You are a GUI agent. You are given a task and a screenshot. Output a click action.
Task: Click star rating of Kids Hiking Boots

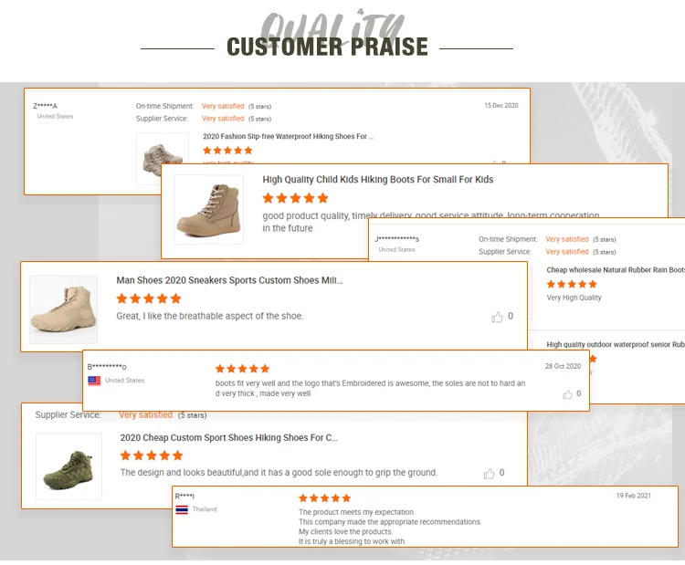point(295,198)
